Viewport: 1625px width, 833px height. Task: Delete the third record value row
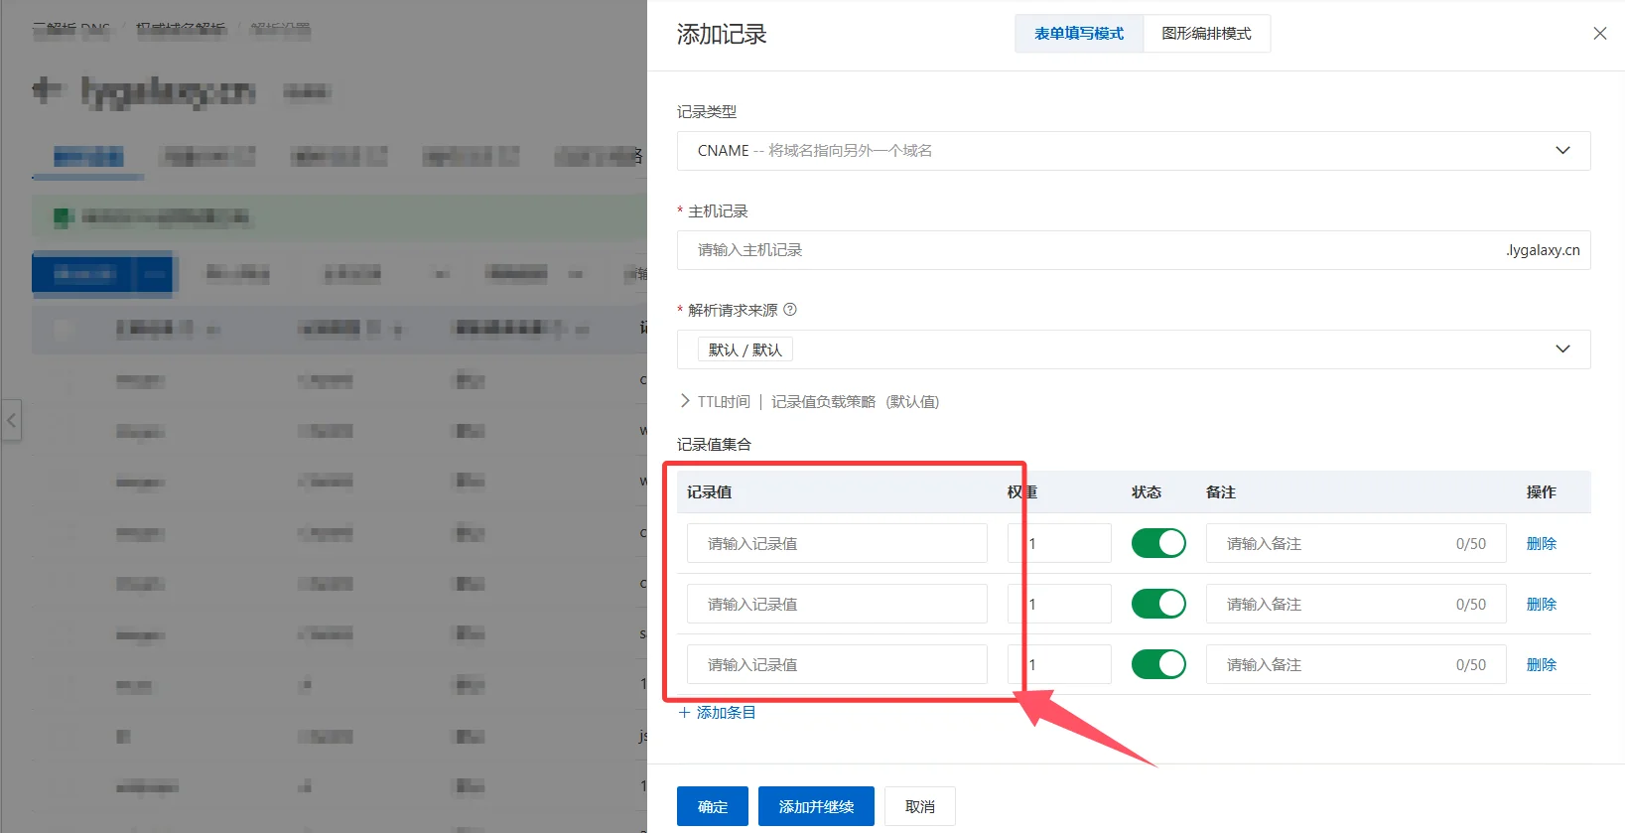pos(1541,664)
